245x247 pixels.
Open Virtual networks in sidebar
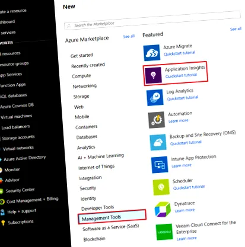coord(18,148)
